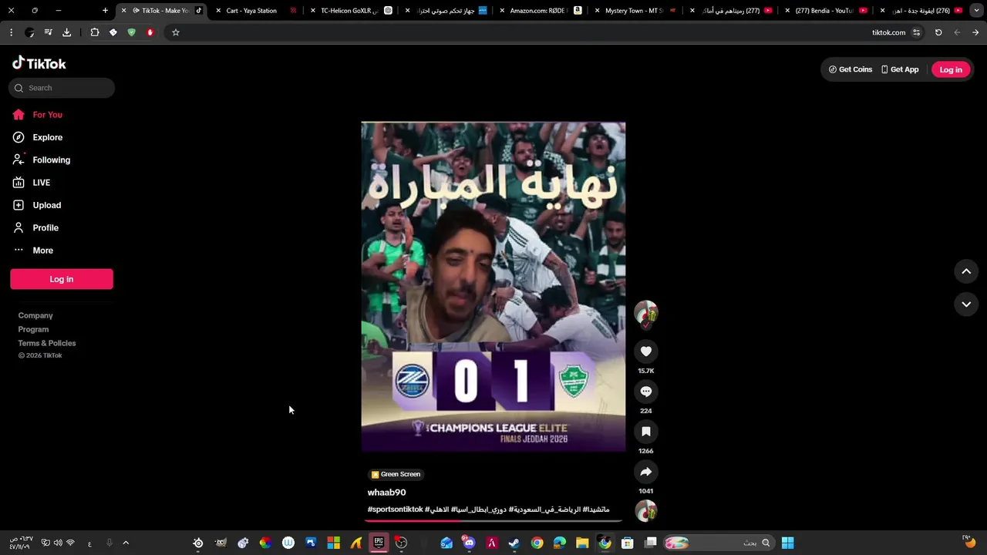Open the Green Screen effect tag

[396, 474]
